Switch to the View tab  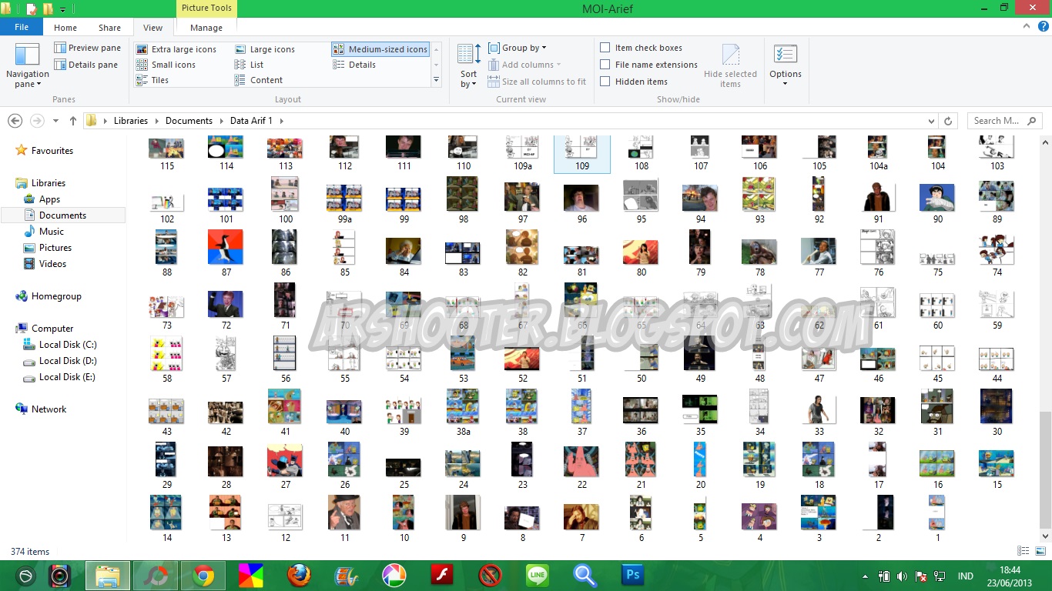[153, 28]
